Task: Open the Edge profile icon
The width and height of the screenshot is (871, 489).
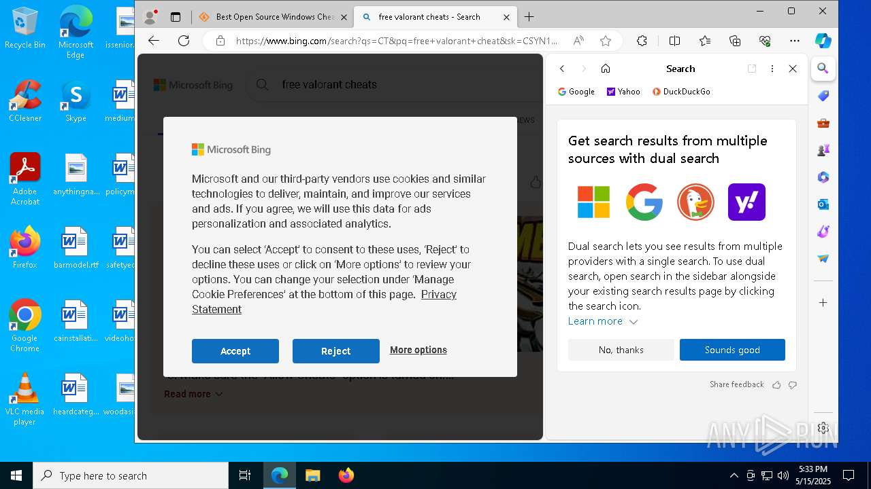Action: click(x=151, y=17)
